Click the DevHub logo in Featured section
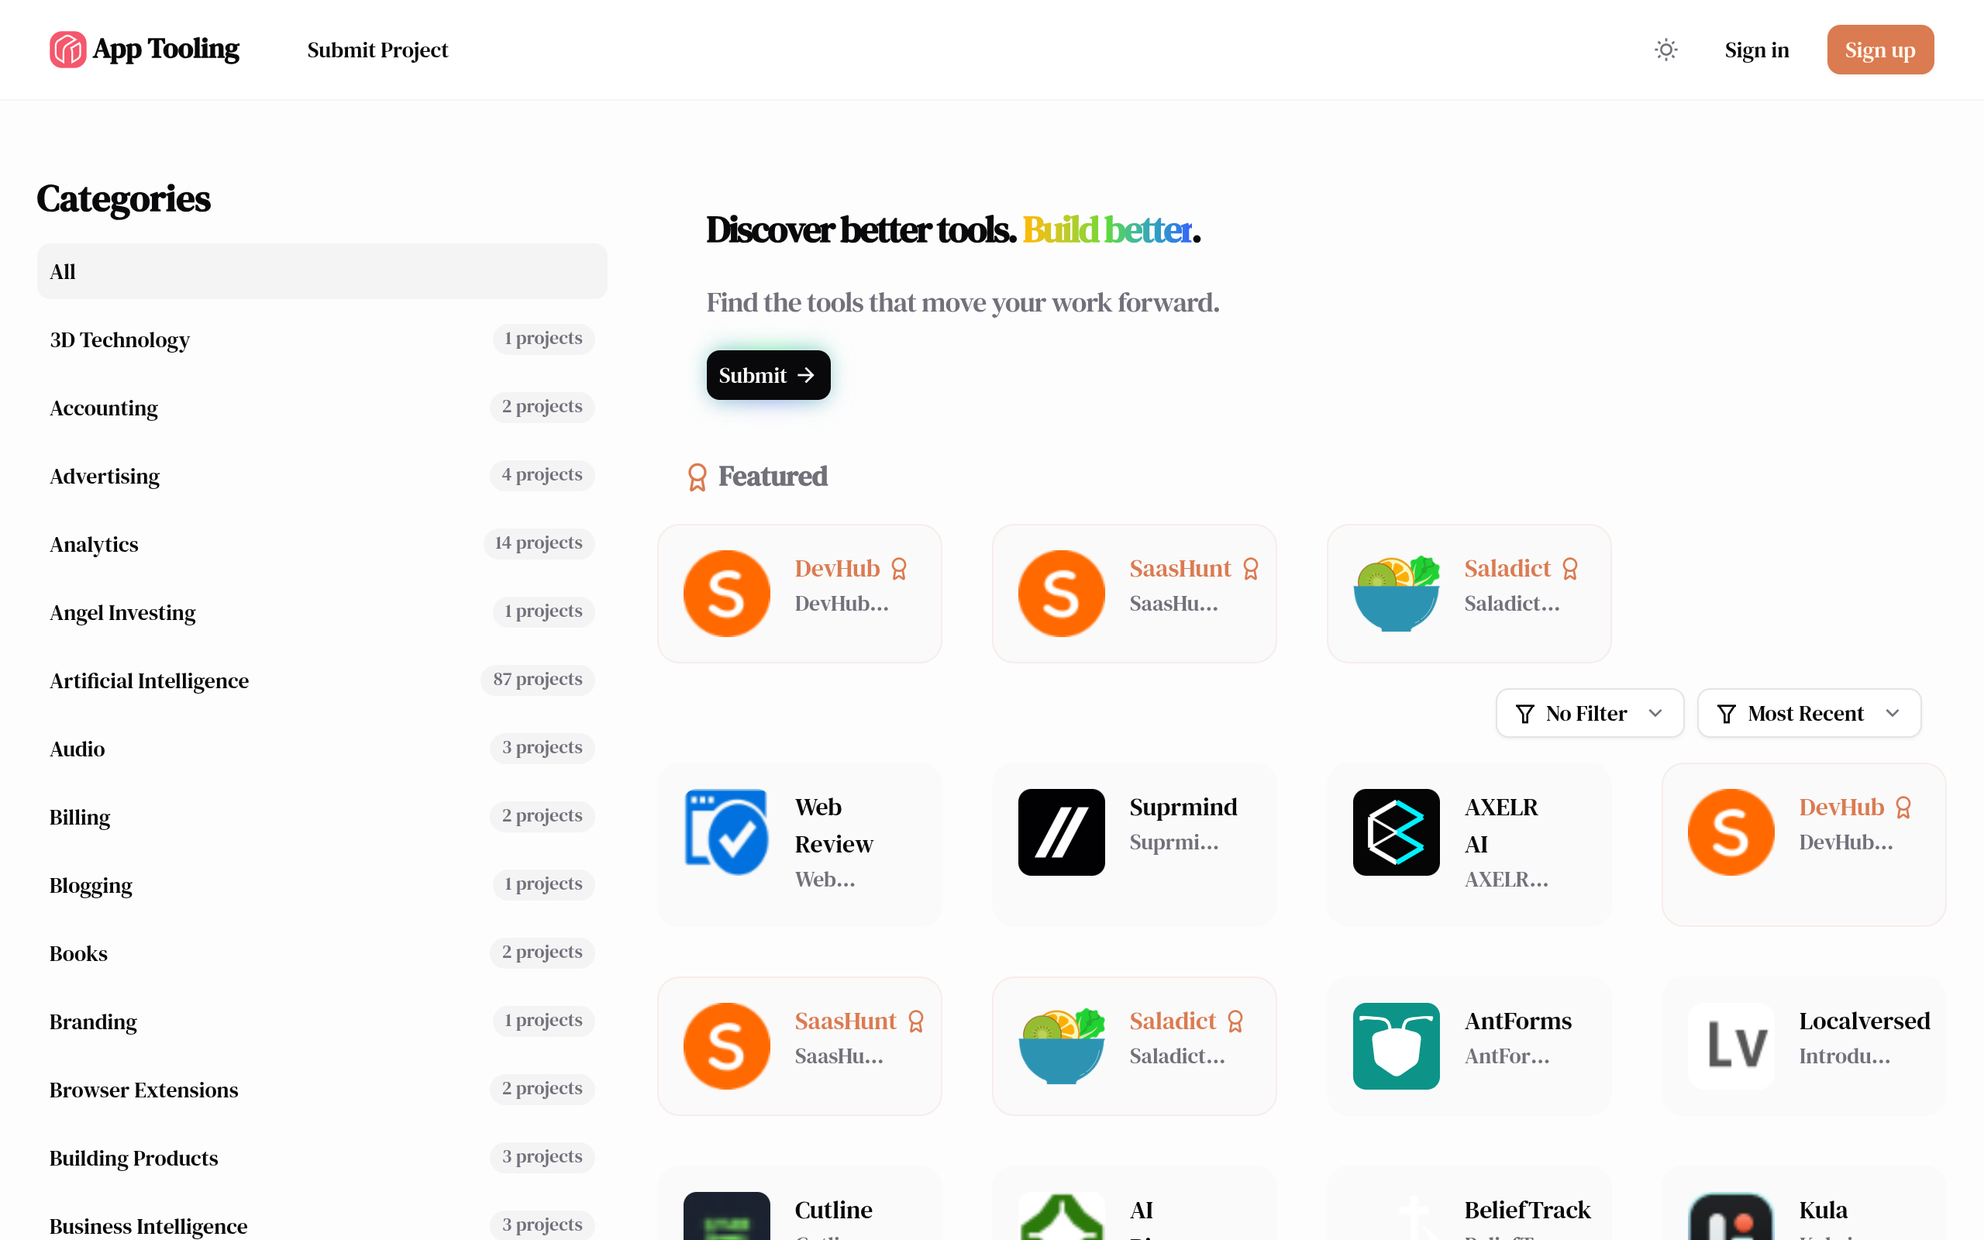Viewport: 1984px width, 1240px height. 726,593
